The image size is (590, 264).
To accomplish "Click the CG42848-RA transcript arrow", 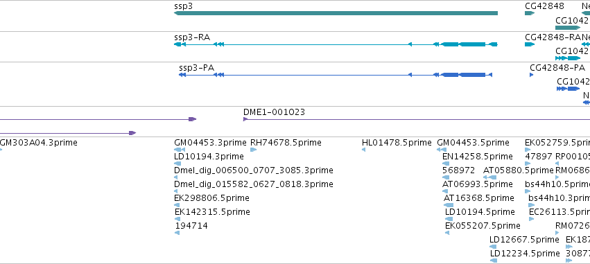I will (530, 44).
